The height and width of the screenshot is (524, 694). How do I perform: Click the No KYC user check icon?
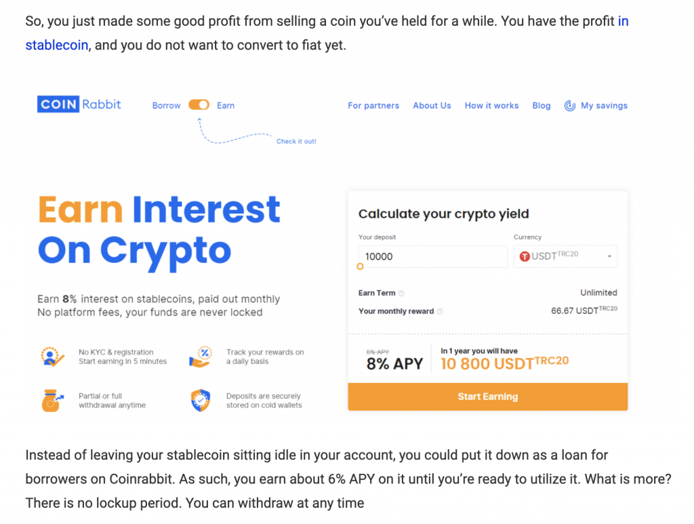coord(52,357)
